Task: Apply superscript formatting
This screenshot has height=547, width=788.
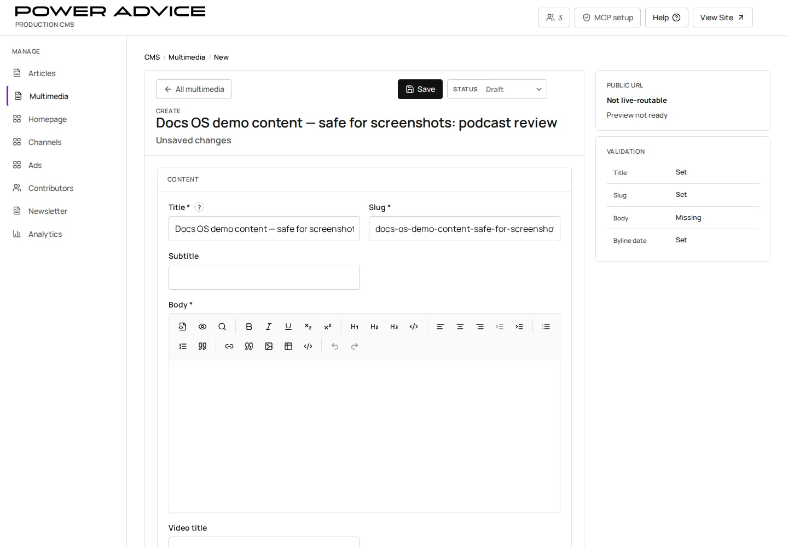Action: pyautogui.click(x=328, y=327)
